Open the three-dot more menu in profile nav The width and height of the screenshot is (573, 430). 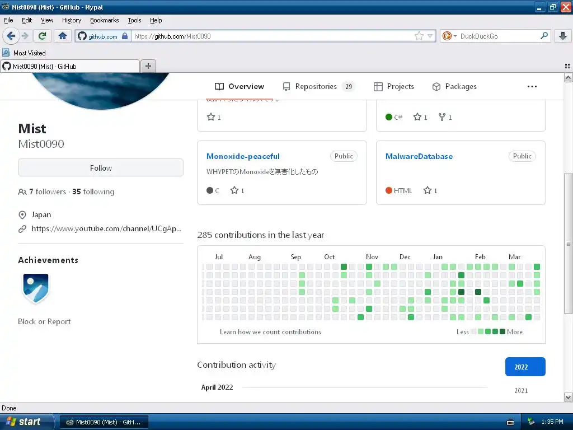532,87
